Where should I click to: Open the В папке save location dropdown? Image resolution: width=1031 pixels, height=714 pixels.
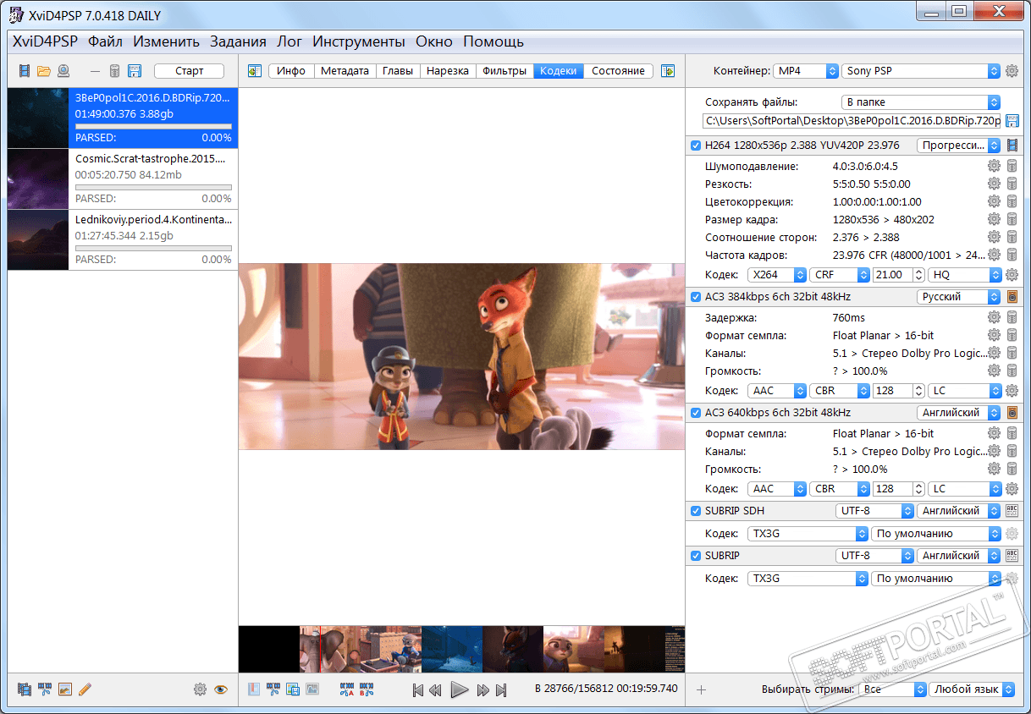pyautogui.click(x=921, y=102)
